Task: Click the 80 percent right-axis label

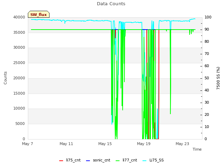Action: click(x=207, y=42)
